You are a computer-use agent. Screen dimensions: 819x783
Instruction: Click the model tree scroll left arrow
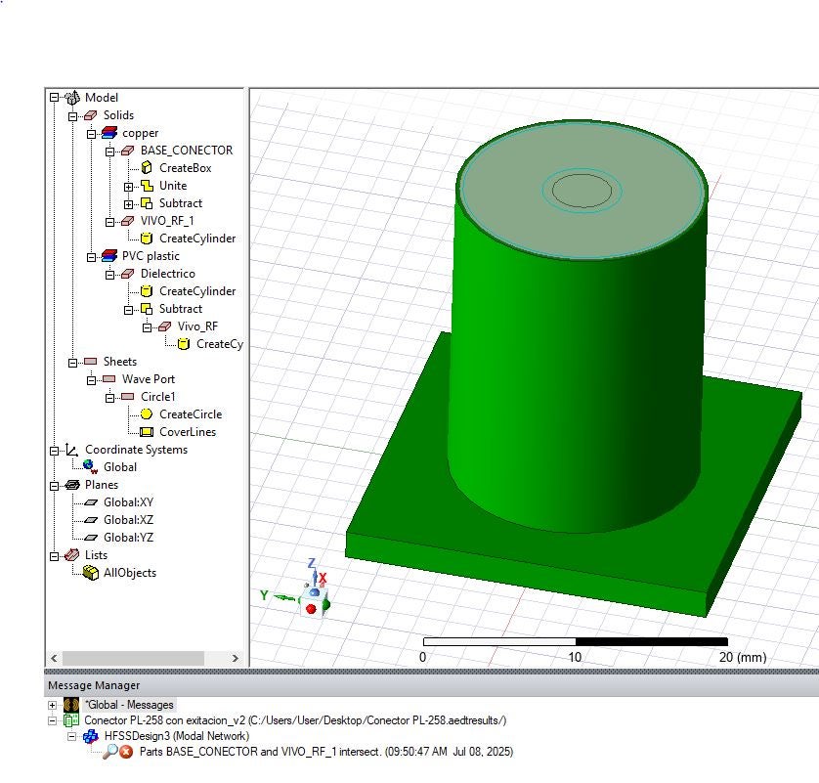(x=54, y=658)
